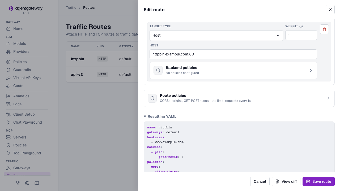
Task: Expand Backend policies with its chevron
Action: coord(311,70)
